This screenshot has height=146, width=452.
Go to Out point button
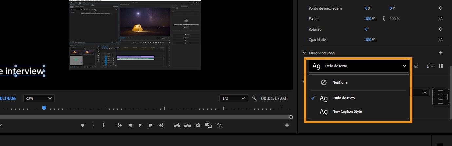(161, 125)
